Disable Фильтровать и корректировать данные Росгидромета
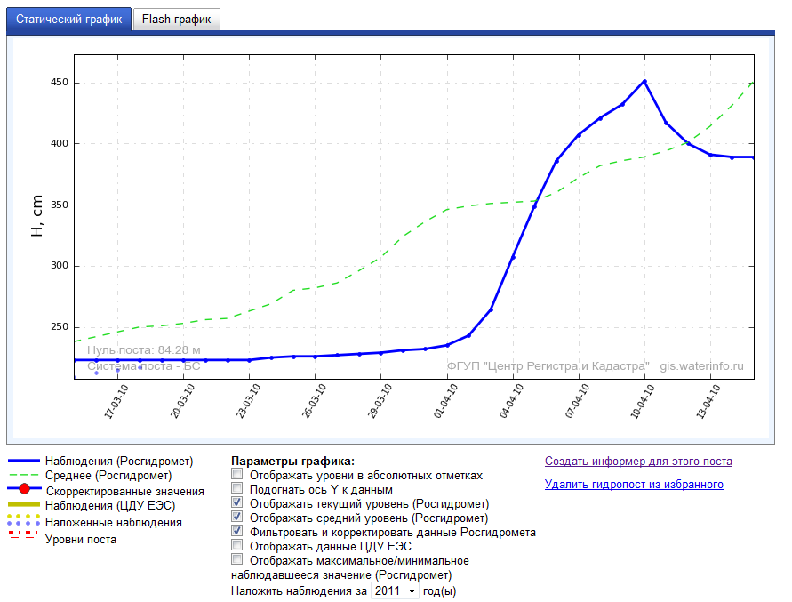The height and width of the screenshot is (602, 792). coord(236,532)
